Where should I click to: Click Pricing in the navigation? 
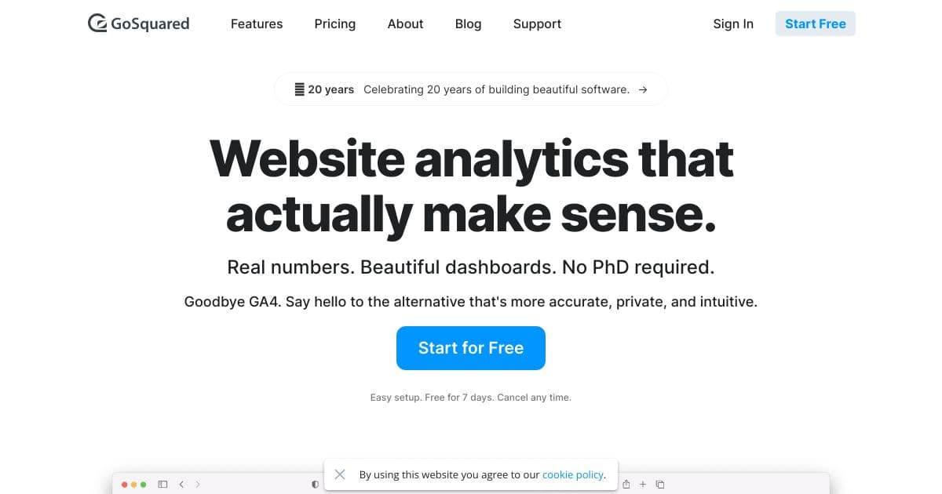point(335,24)
